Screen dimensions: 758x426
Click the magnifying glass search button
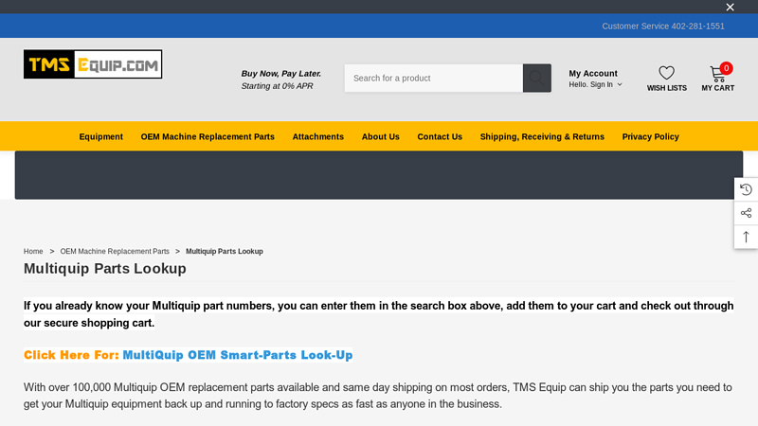tap(536, 78)
